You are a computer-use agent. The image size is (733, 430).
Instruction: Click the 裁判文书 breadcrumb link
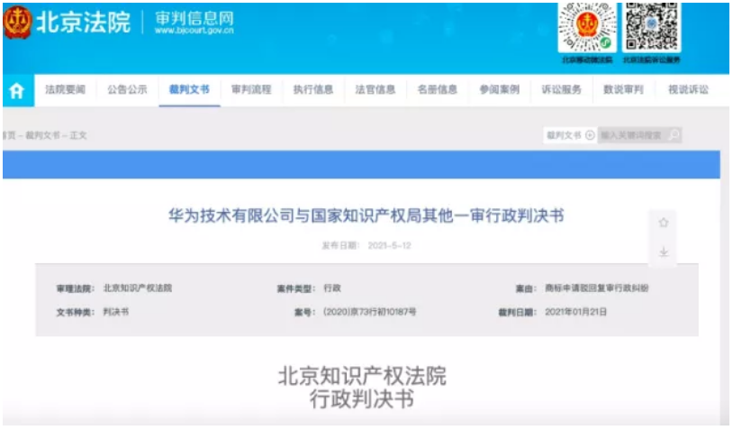[x=42, y=136]
